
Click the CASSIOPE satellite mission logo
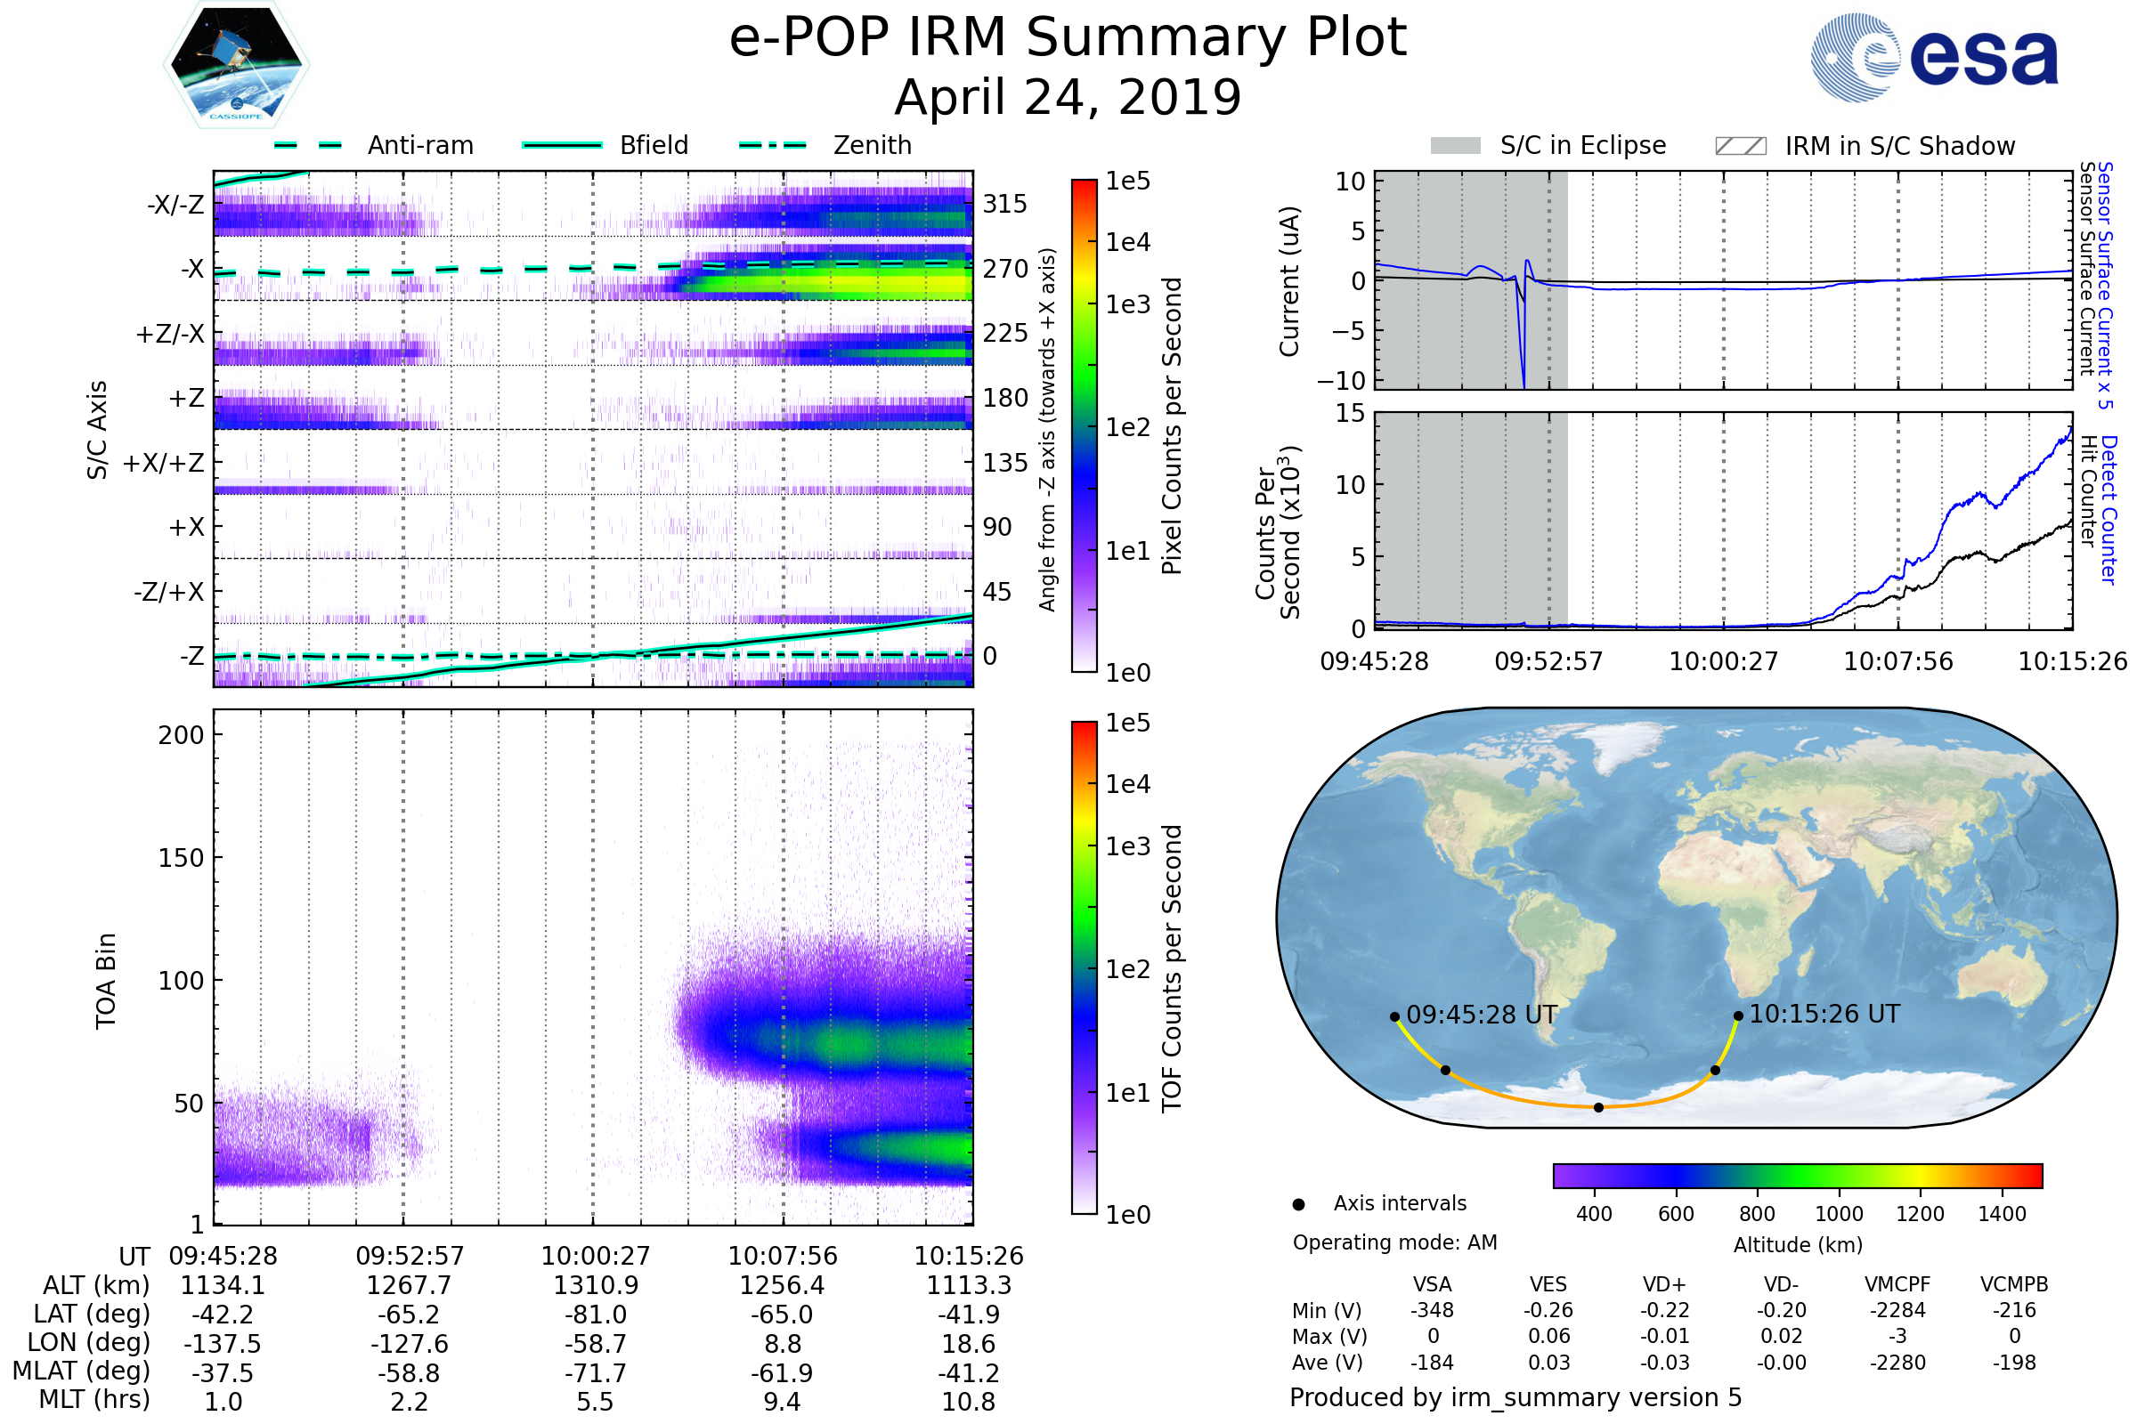tap(236, 65)
